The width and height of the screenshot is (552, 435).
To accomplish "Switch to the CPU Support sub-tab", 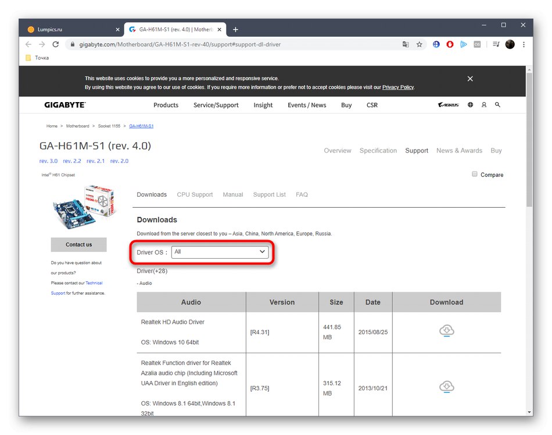I will pyautogui.click(x=195, y=194).
